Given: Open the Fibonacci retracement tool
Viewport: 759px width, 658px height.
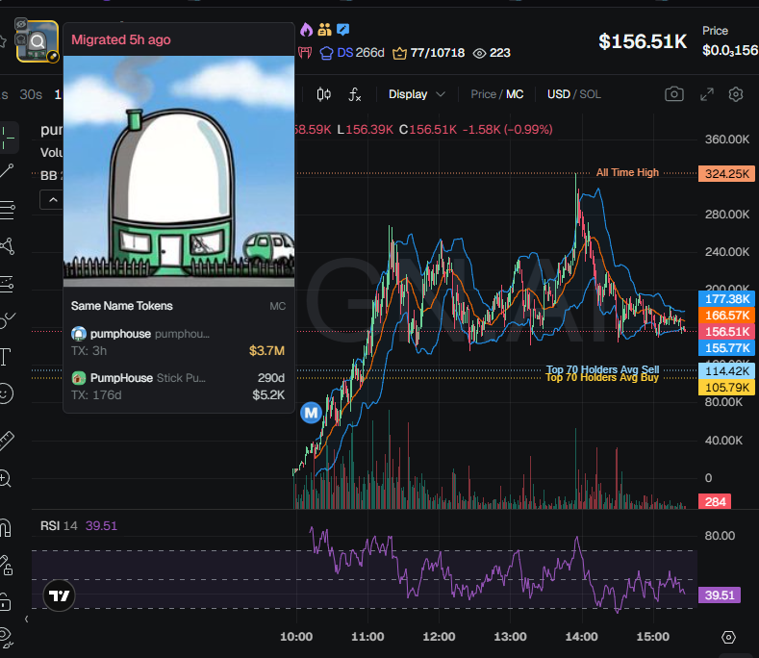Looking at the screenshot, I should click(x=7, y=210).
